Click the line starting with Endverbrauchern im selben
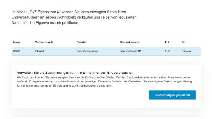 74,17
